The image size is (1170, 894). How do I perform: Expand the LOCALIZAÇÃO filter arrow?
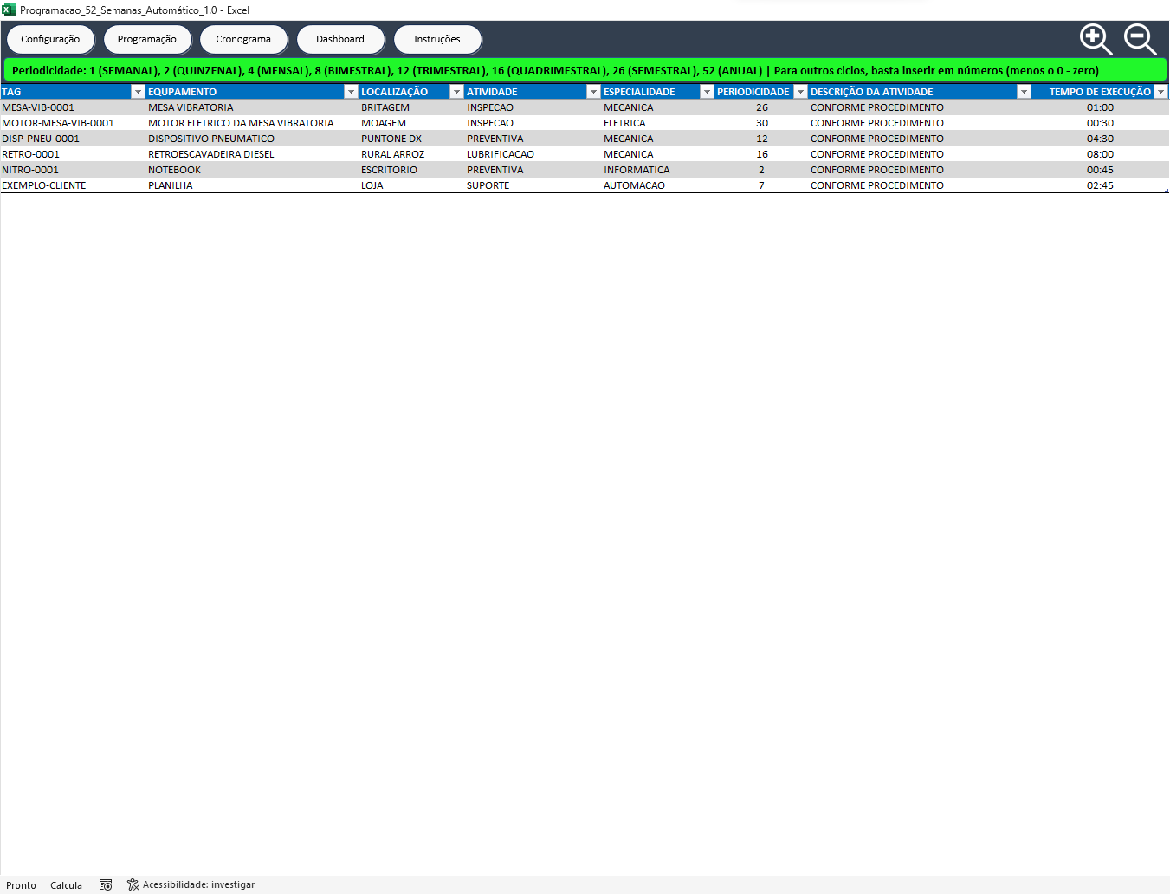pyautogui.click(x=456, y=92)
